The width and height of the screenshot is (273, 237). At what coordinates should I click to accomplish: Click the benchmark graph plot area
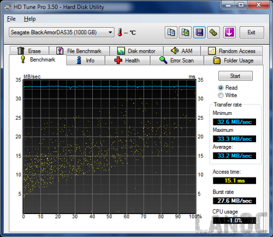point(109,147)
